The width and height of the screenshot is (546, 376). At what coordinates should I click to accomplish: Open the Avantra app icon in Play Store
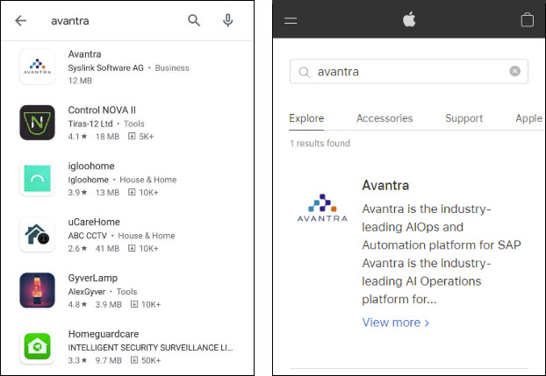pyautogui.click(x=37, y=67)
